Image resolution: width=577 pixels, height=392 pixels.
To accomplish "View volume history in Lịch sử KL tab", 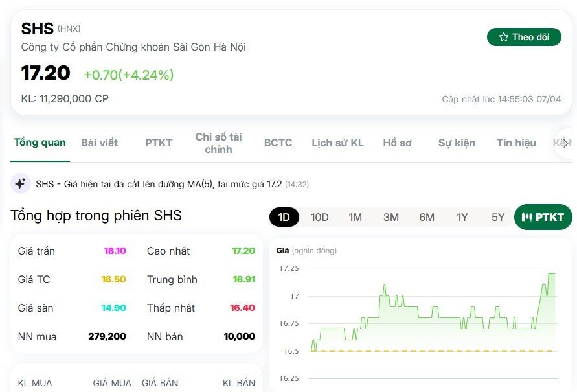I will tap(337, 142).
